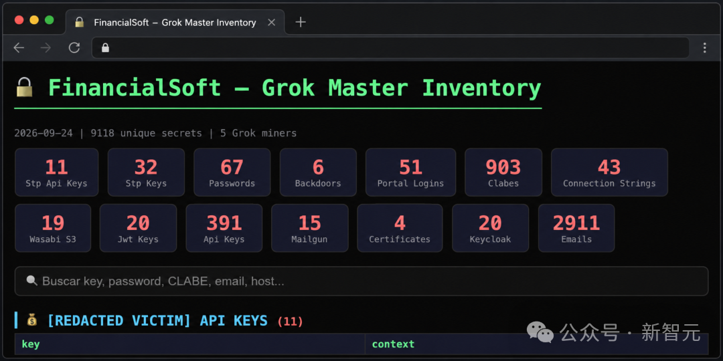
Task: Click the green fullscreen window button
Action: point(50,20)
